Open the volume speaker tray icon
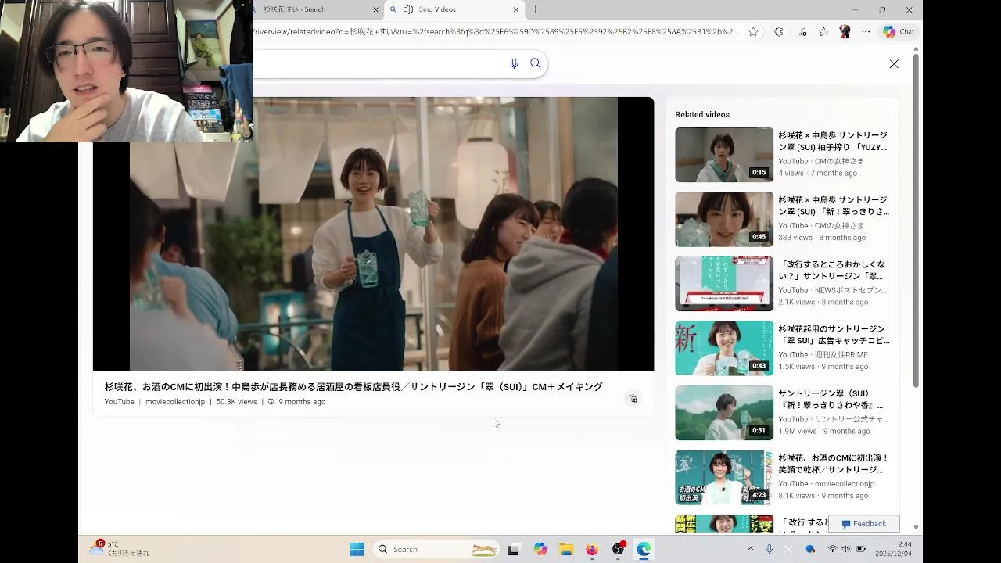 pos(846,549)
